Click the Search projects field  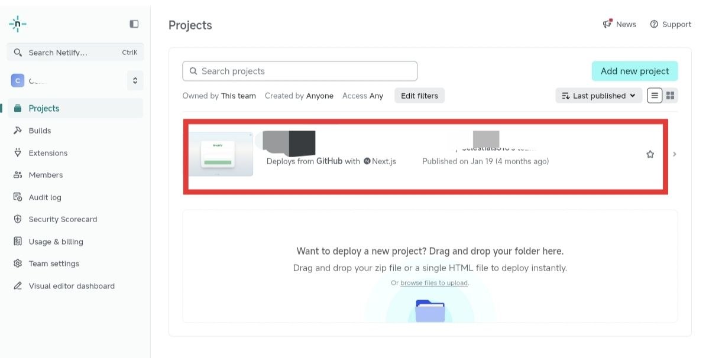click(300, 71)
